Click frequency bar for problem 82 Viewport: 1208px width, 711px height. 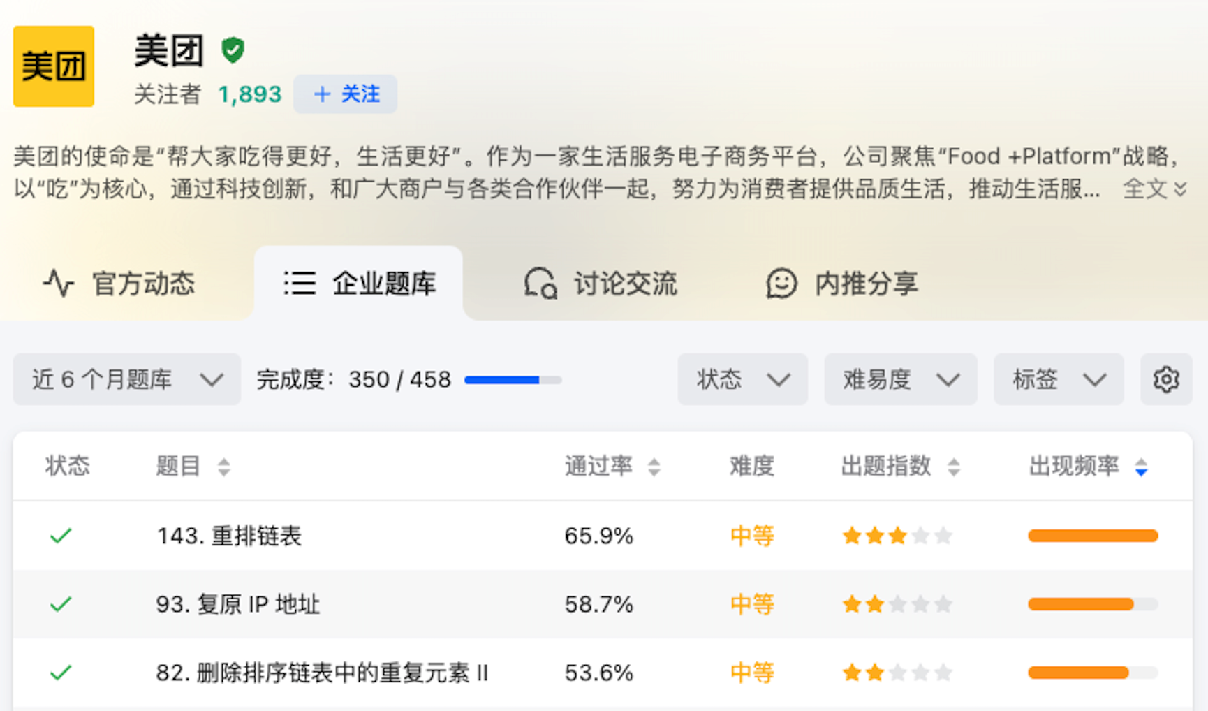click(1093, 673)
